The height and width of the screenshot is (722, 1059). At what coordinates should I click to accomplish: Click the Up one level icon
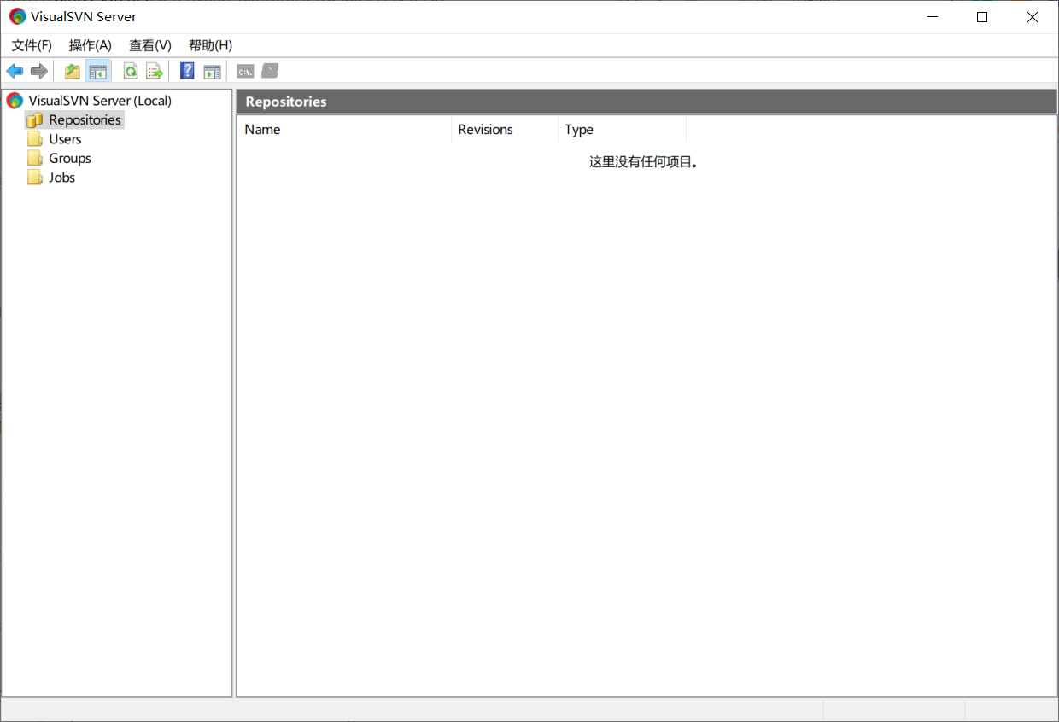[72, 71]
